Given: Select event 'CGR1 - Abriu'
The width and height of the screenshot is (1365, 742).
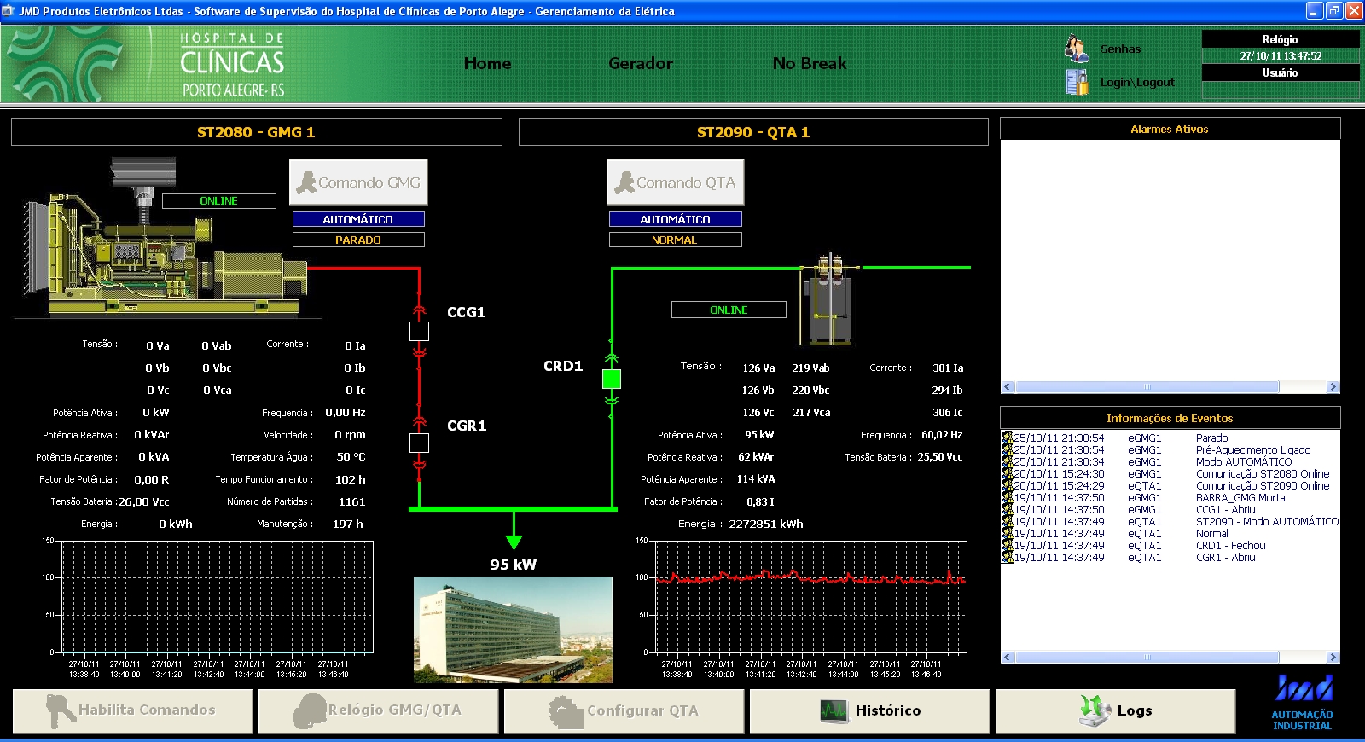Looking at the screenshot, I should (x=1170, y=558).
